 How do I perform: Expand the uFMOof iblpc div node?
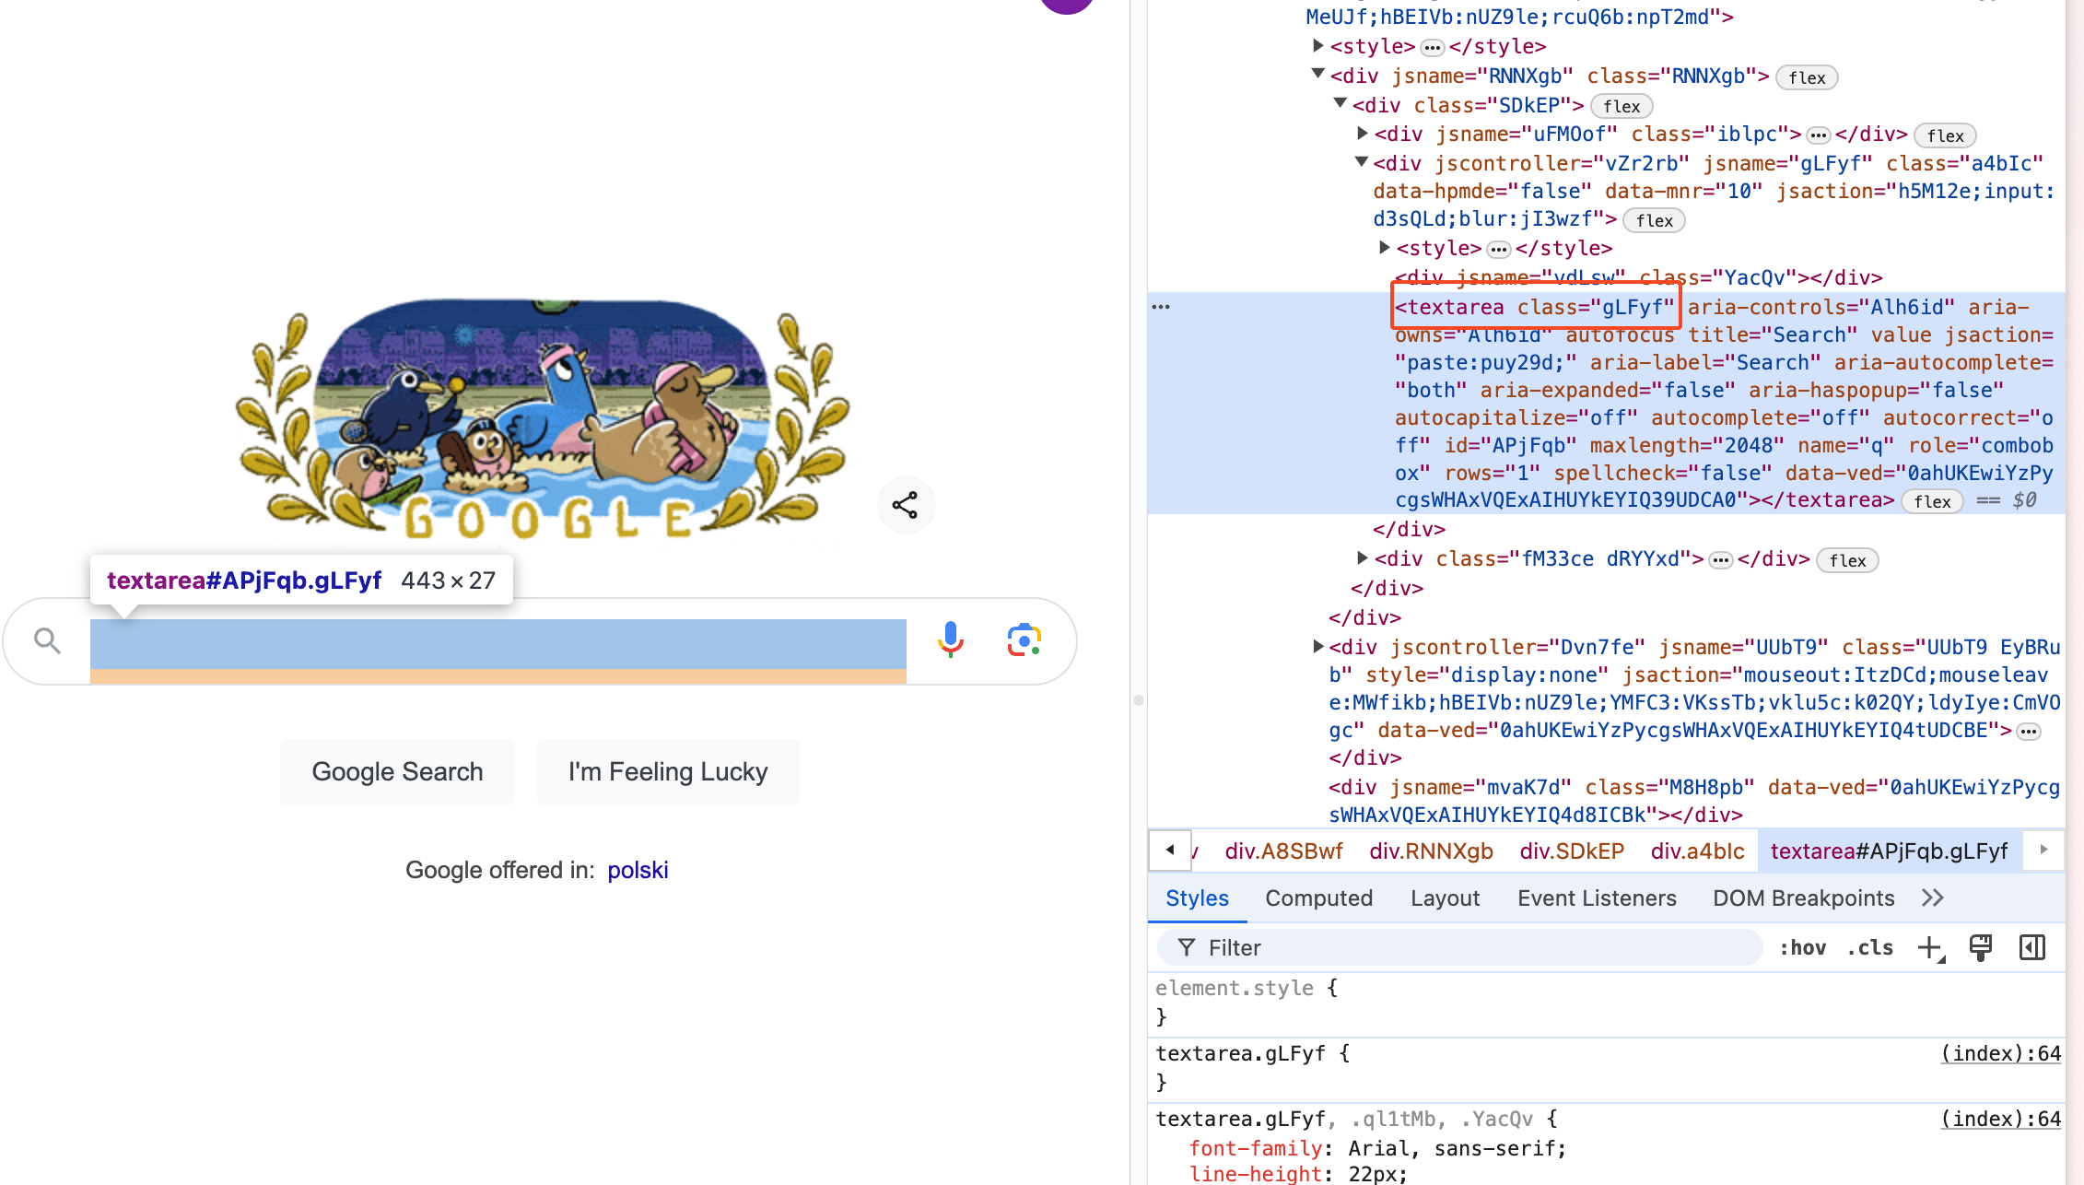1363,134
